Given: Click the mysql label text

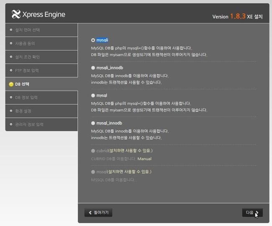Looking at the screenshot, I should 102,96.
